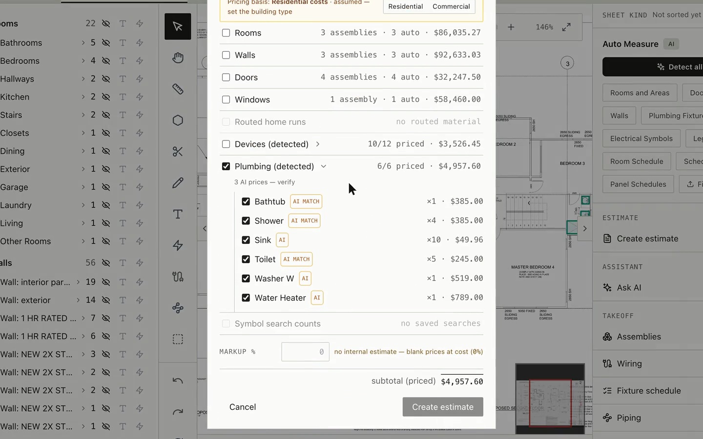Expand the Hallways group
The image size is (703, 439).
pos(83,79)
